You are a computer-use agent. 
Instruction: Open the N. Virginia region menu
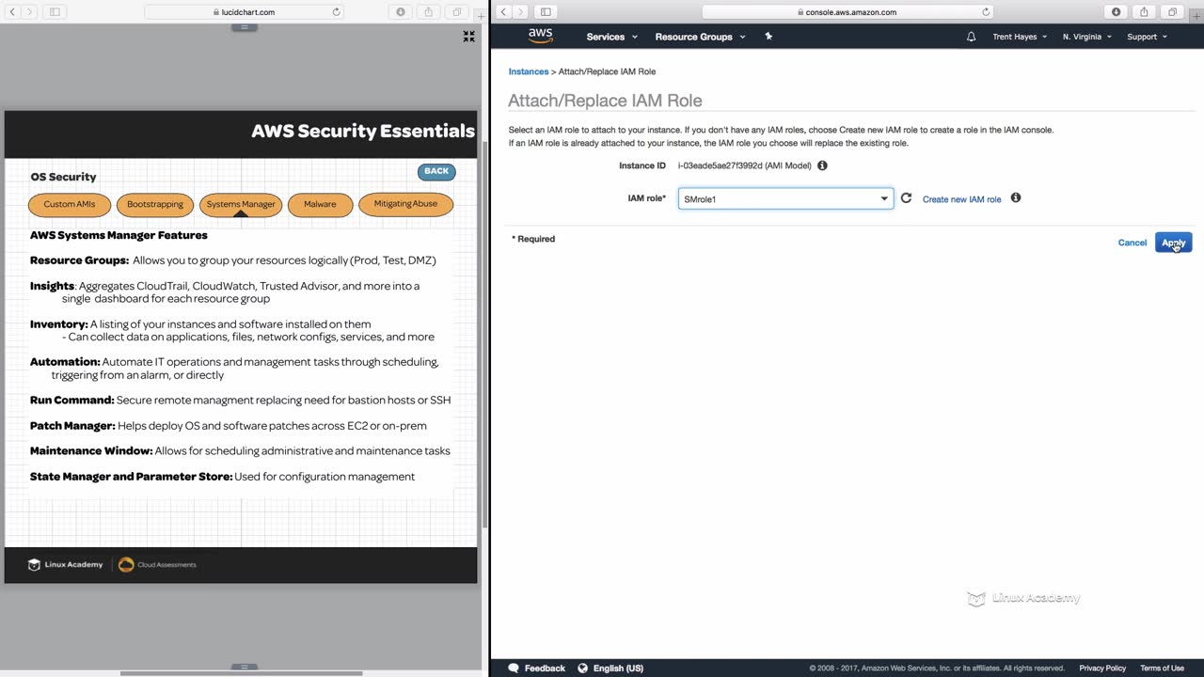click(1086, 37)
